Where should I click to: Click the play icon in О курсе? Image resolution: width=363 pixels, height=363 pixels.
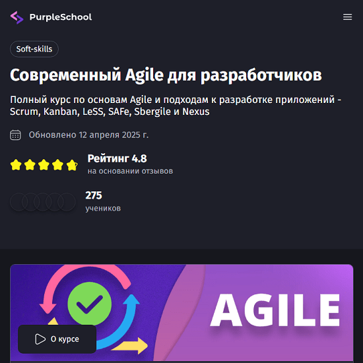point(40,339)
